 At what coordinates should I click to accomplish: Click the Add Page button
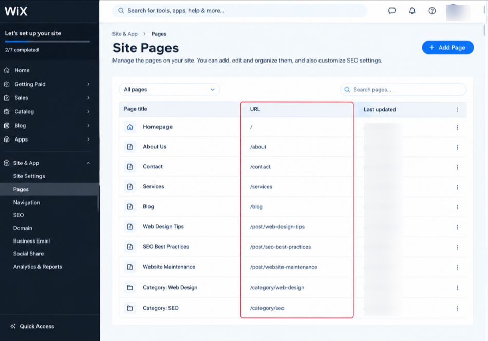(447, 48)
